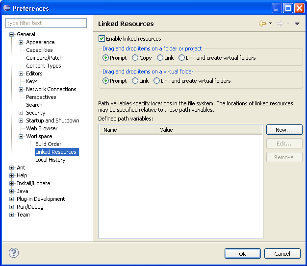
Task: Open the view menu triangle at top right
Action: pyautogui.click(x=297, y=24)
